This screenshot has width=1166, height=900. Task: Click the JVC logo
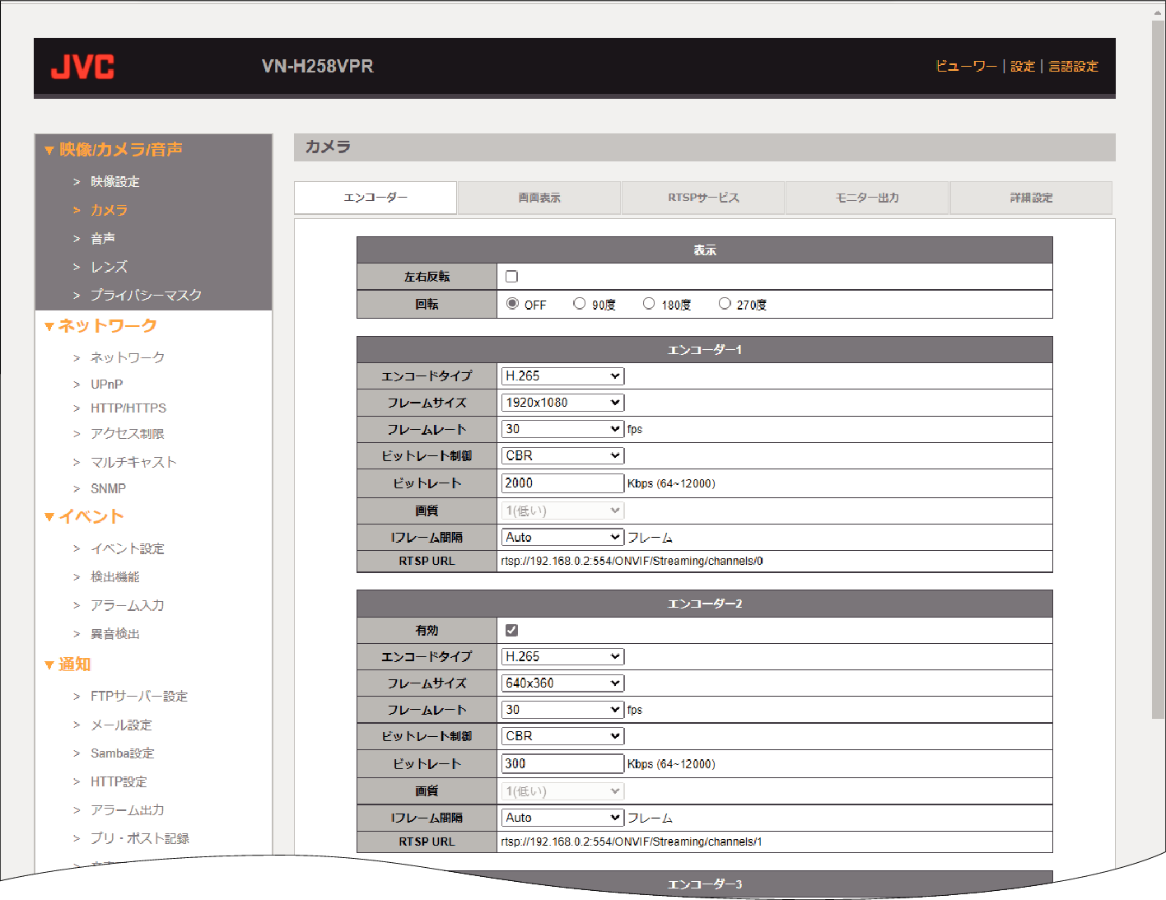pos(82,67)
